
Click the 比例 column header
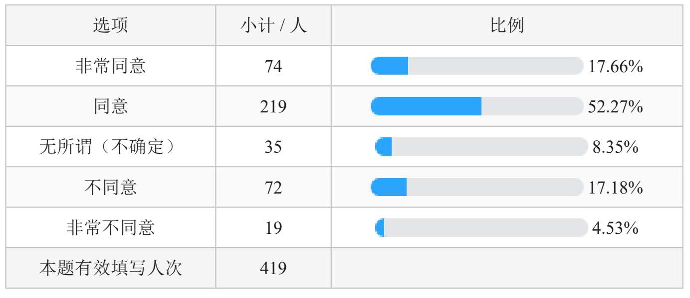507,25
